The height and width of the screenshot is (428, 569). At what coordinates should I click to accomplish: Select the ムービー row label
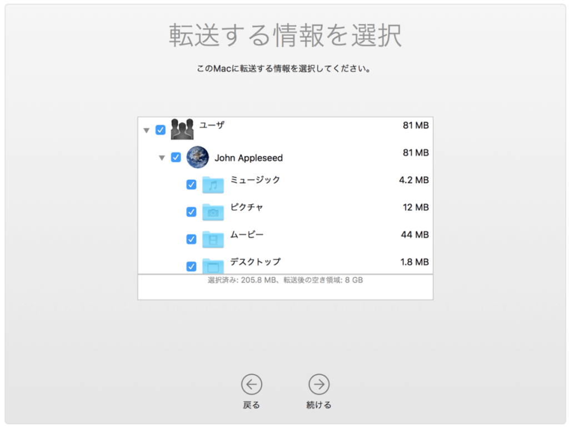point(247,234)
